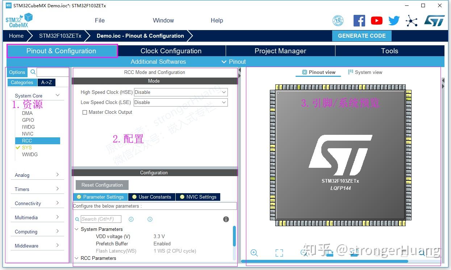
Task: Collapse the System Core category
Action: click(x=57, y=96)
